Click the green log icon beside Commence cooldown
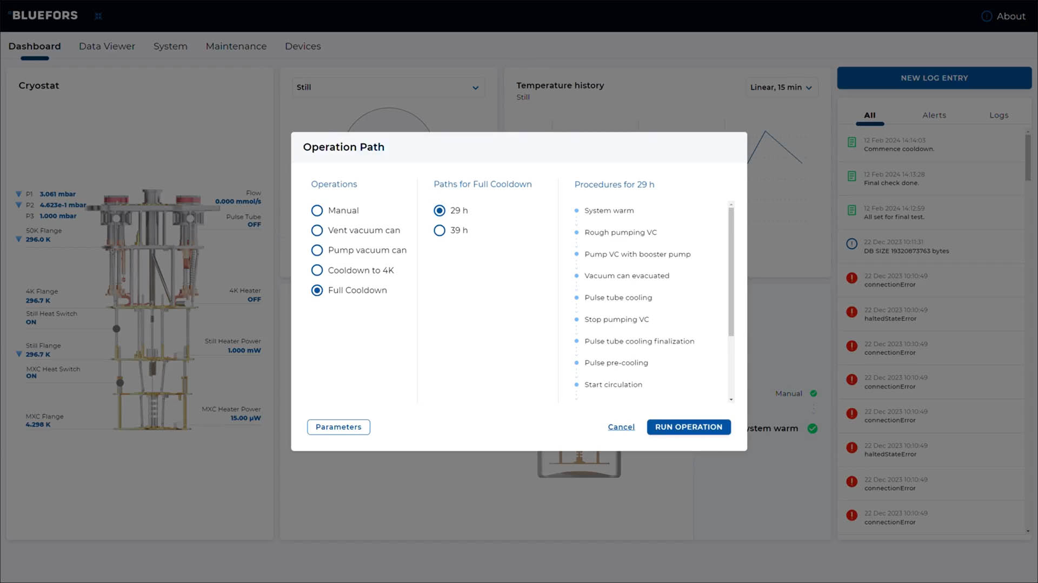 point(851,143)
